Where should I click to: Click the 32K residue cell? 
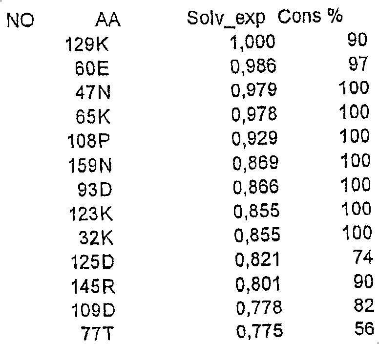tap(95, 238)
